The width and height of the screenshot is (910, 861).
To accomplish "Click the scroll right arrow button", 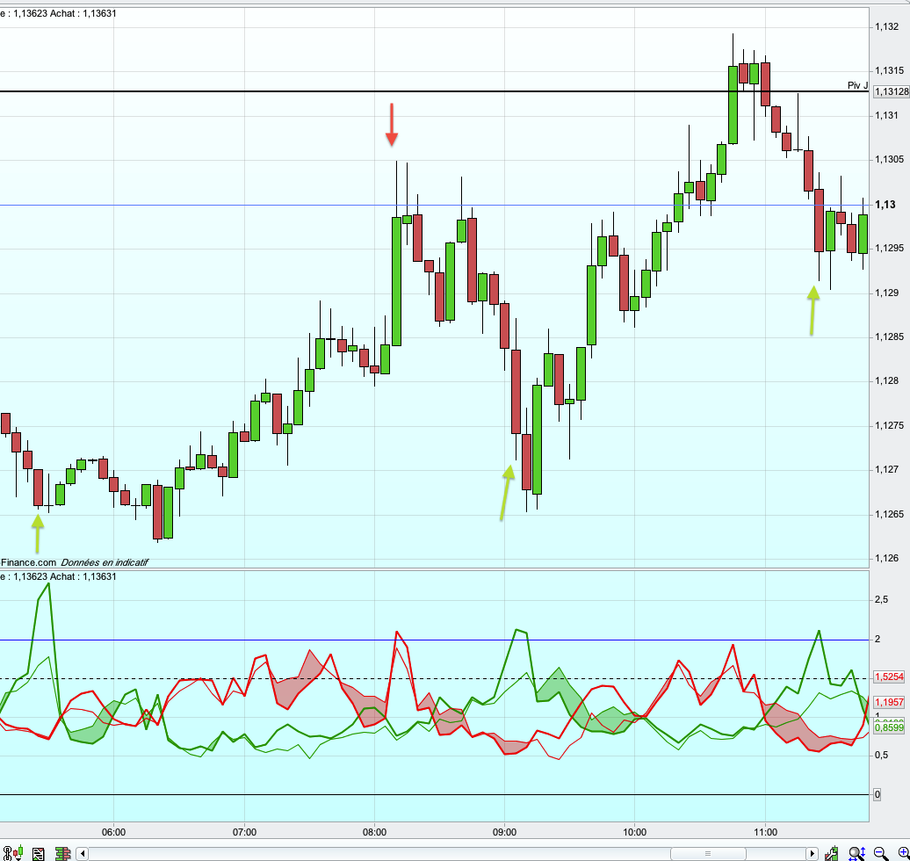I will [812, 853].
